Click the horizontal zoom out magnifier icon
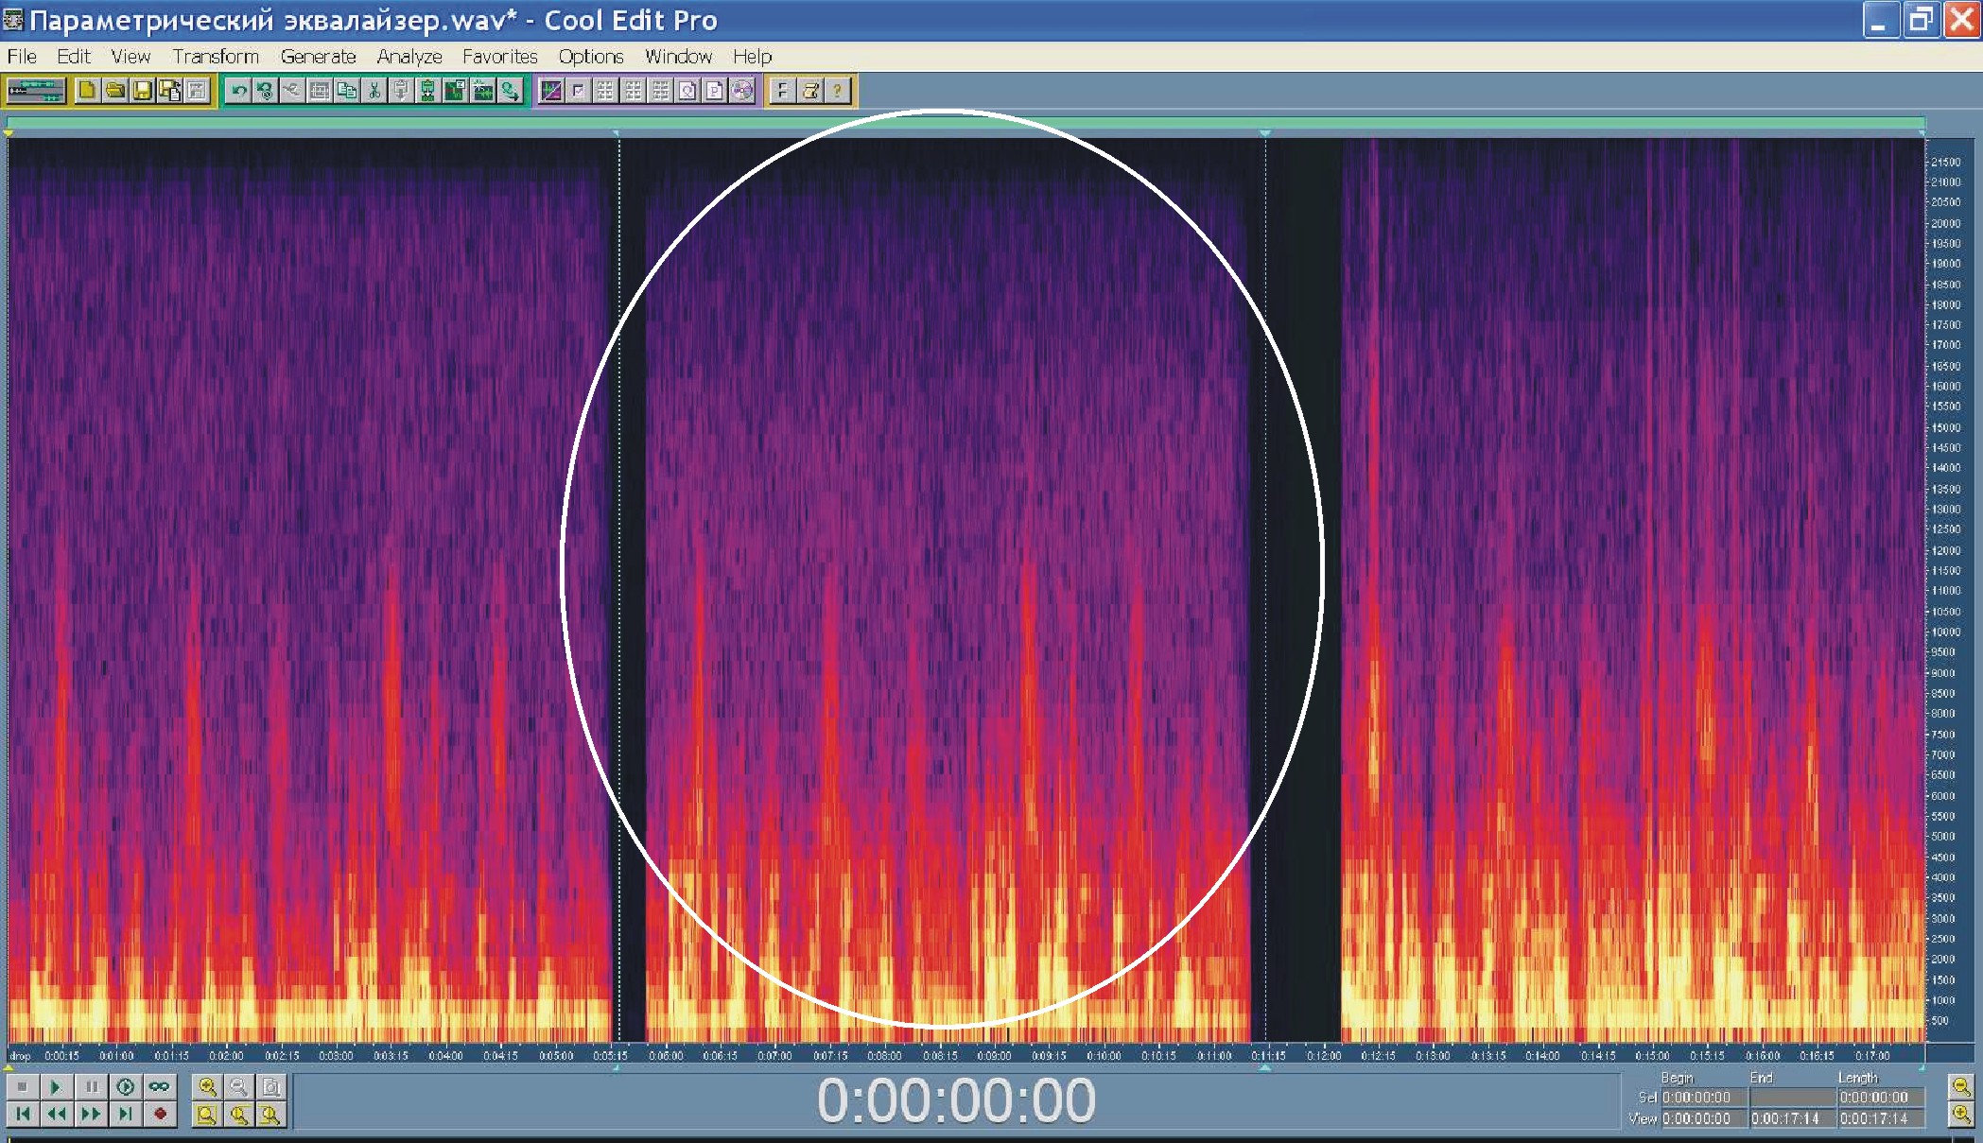 pos(239,1086)
